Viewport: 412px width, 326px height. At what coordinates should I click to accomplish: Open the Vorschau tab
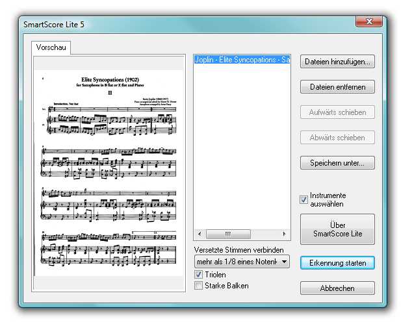[x=51, y=47]
